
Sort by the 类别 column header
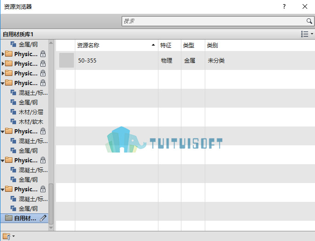click(x=212, y=45)
